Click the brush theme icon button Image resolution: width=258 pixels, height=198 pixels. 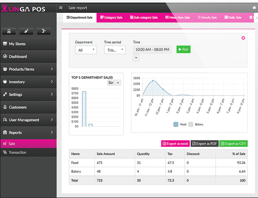coord(26,31)
